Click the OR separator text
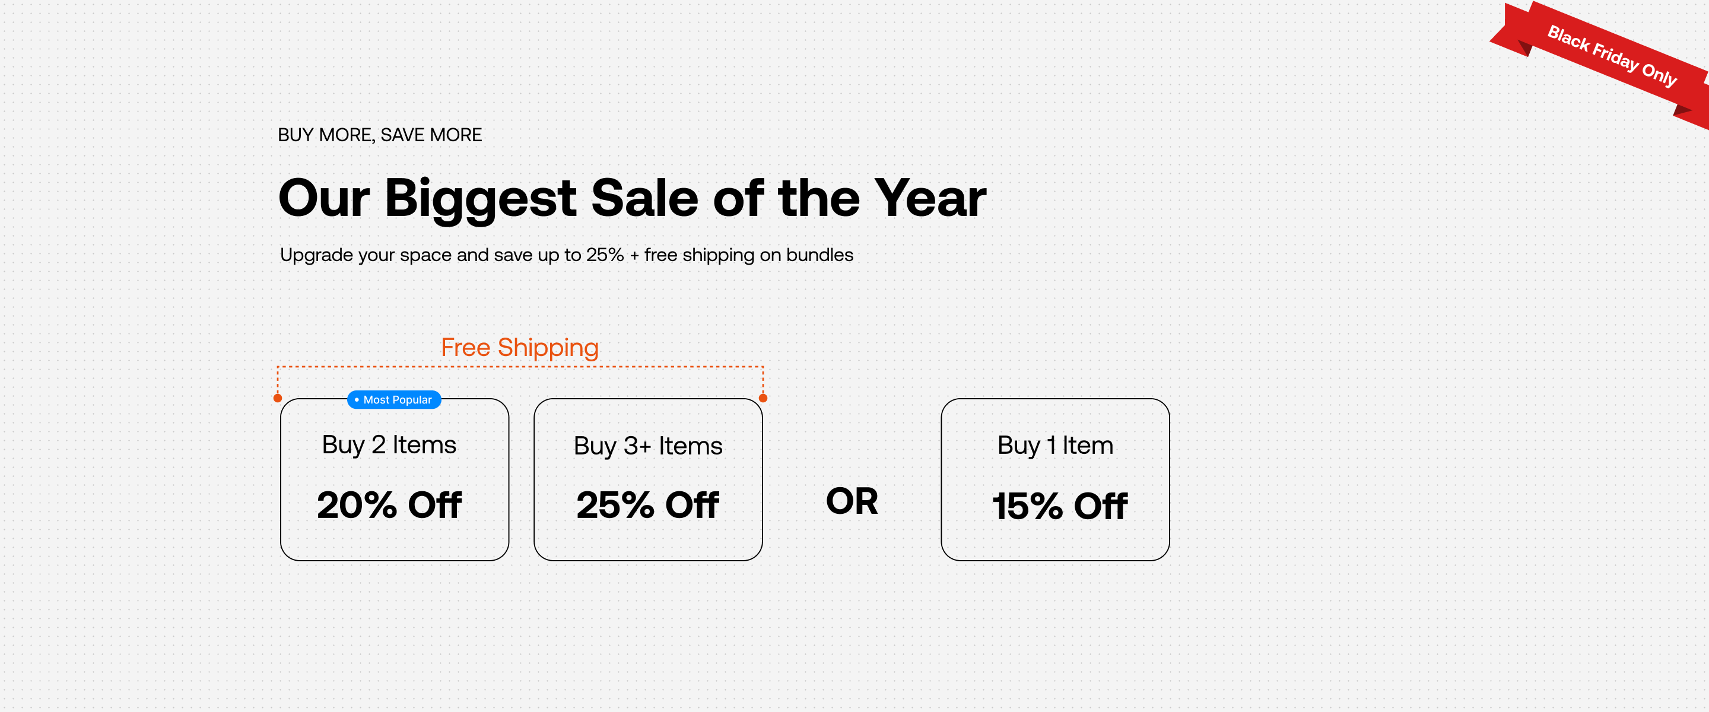 pos(852,501)
